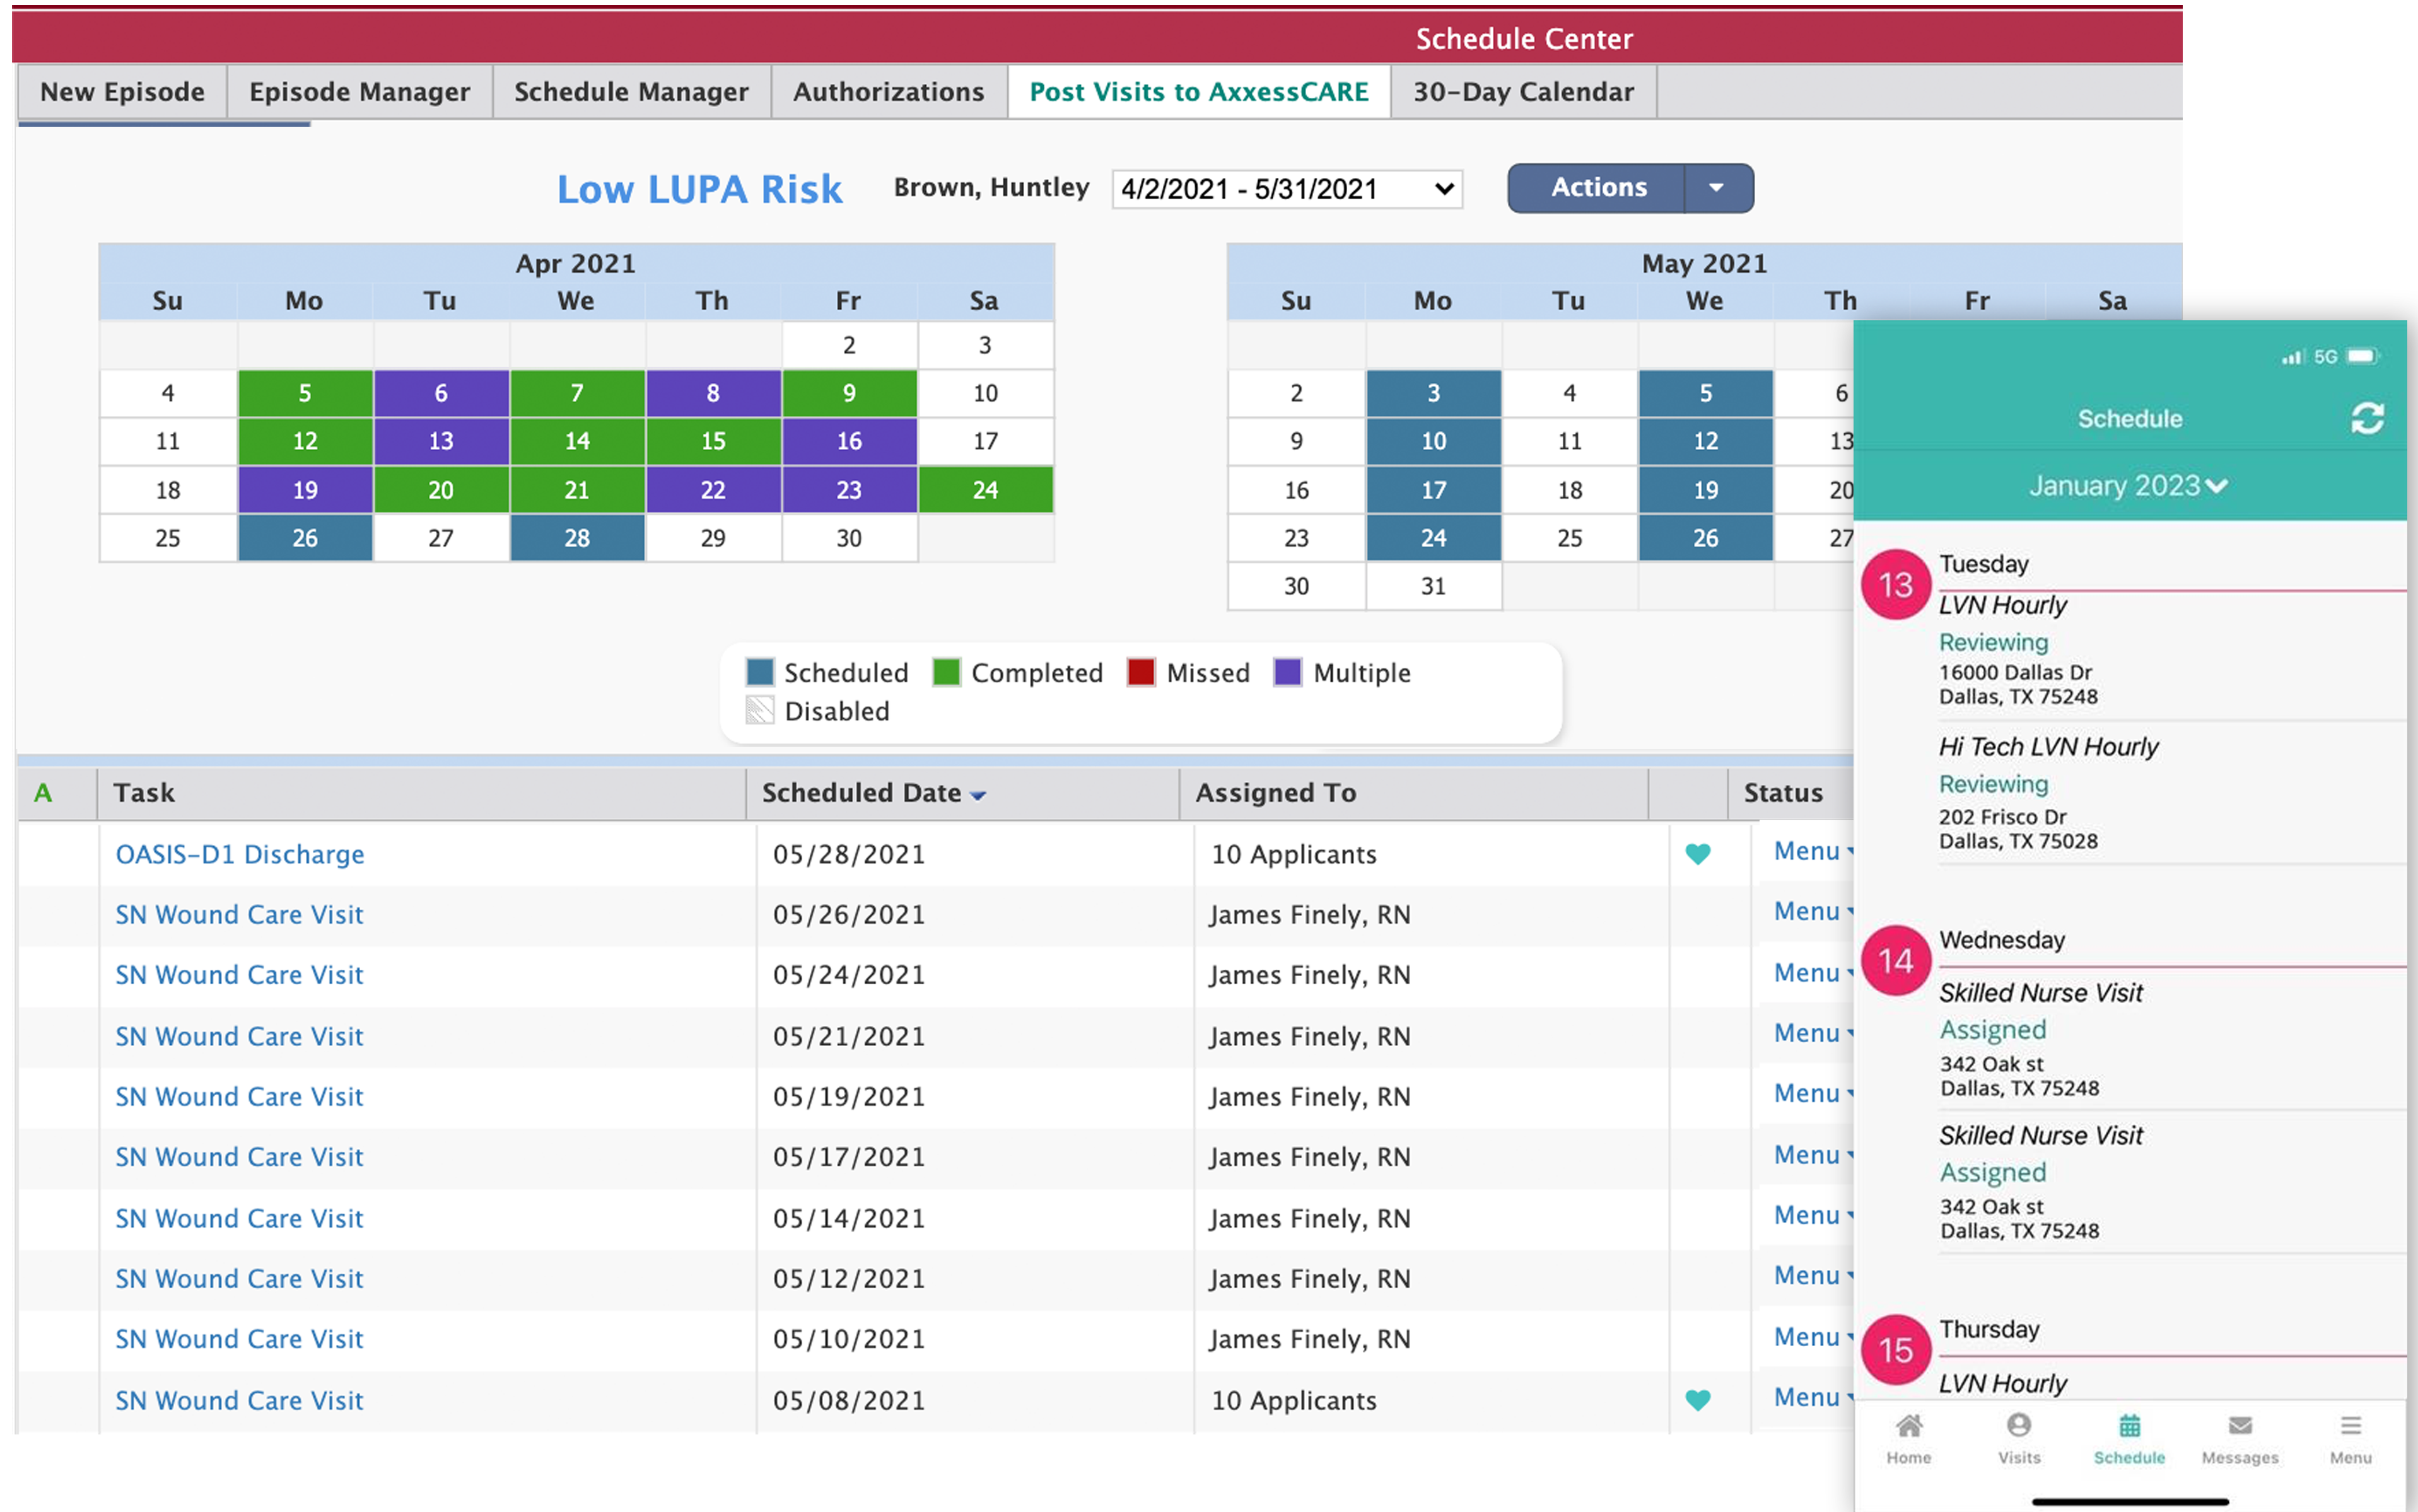The image size is (2418, 1512).
Task: Click the green A column header
Action: (43, 793)
